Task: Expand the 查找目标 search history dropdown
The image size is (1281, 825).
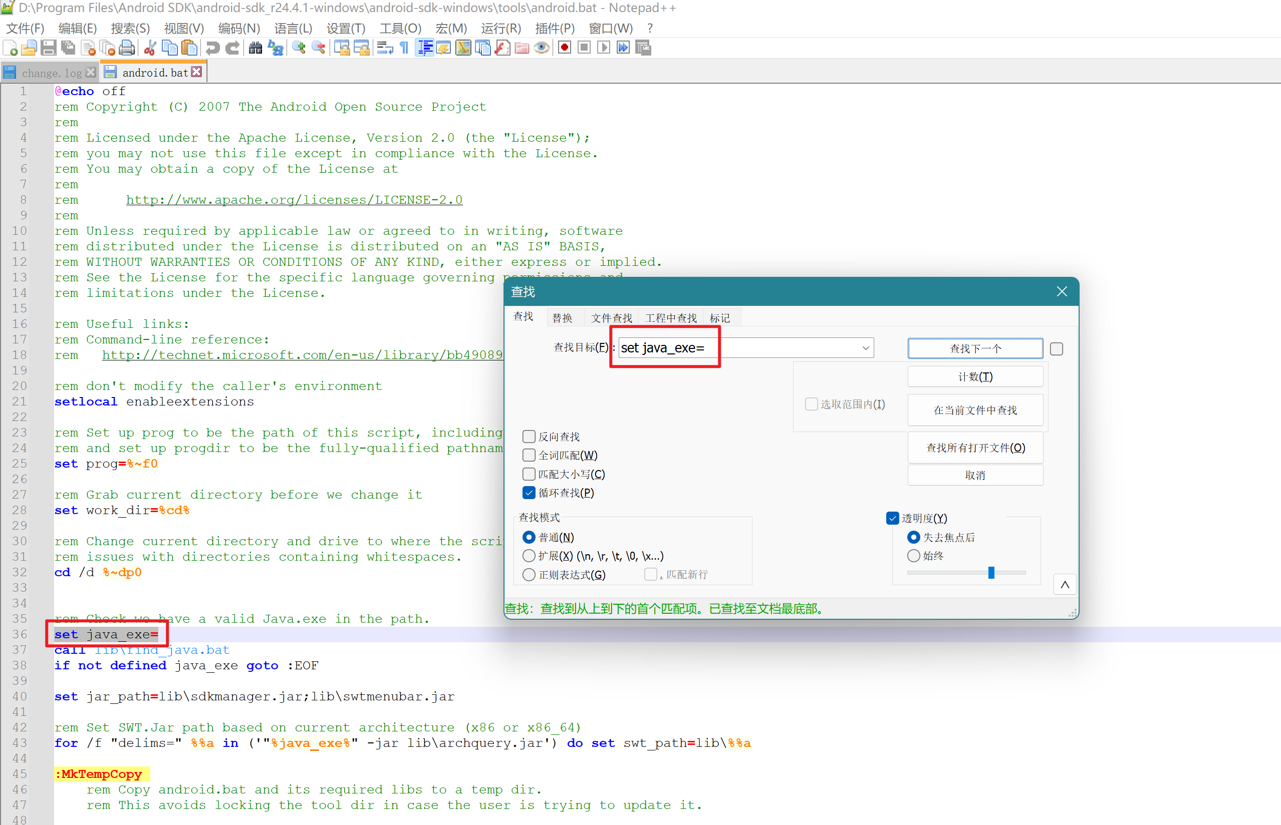Action: (x=865, y=348)
